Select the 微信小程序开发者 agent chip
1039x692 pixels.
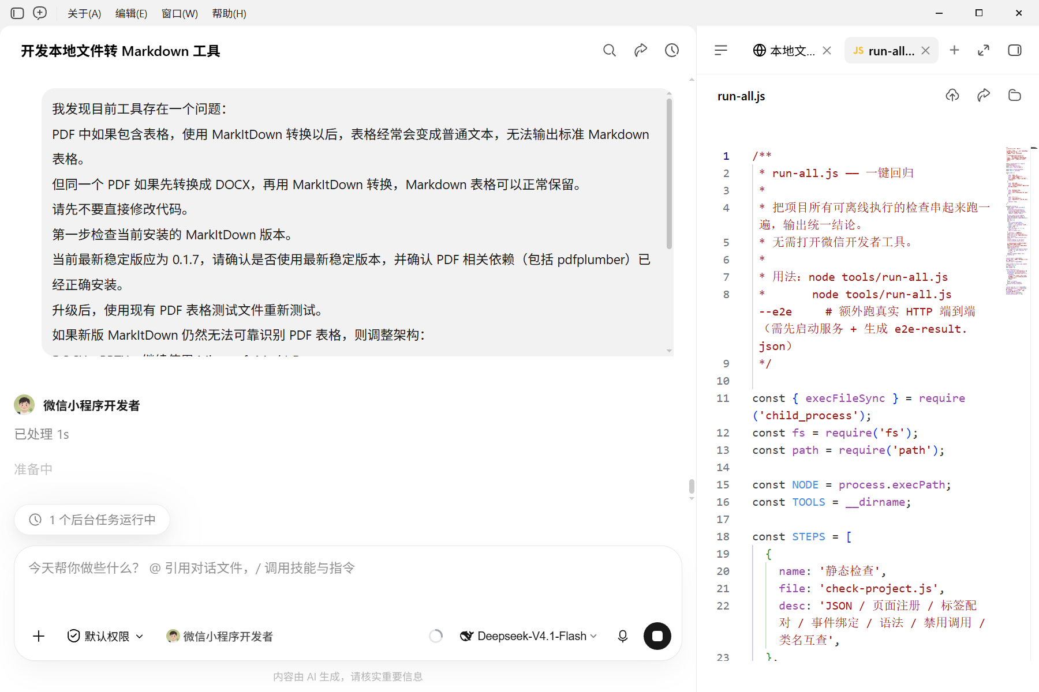pos(220,636)
